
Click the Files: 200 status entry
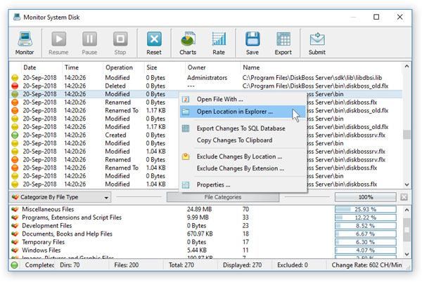point(126,265)
